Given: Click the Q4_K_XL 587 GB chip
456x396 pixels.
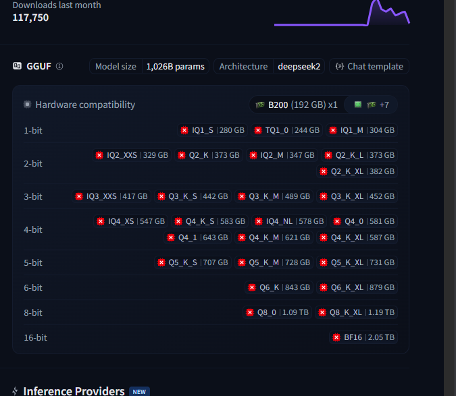Looking at the screenshot, I should click(x=357, y=237).
